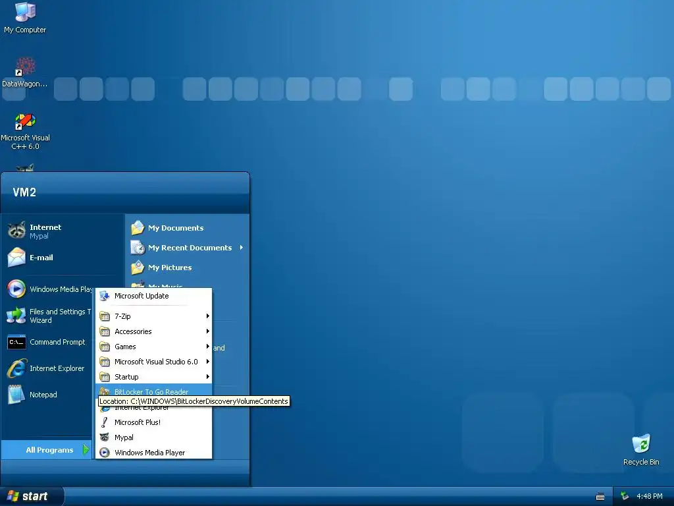
Task: Click the Games label in All Programs
Action: tap(125, 347)
